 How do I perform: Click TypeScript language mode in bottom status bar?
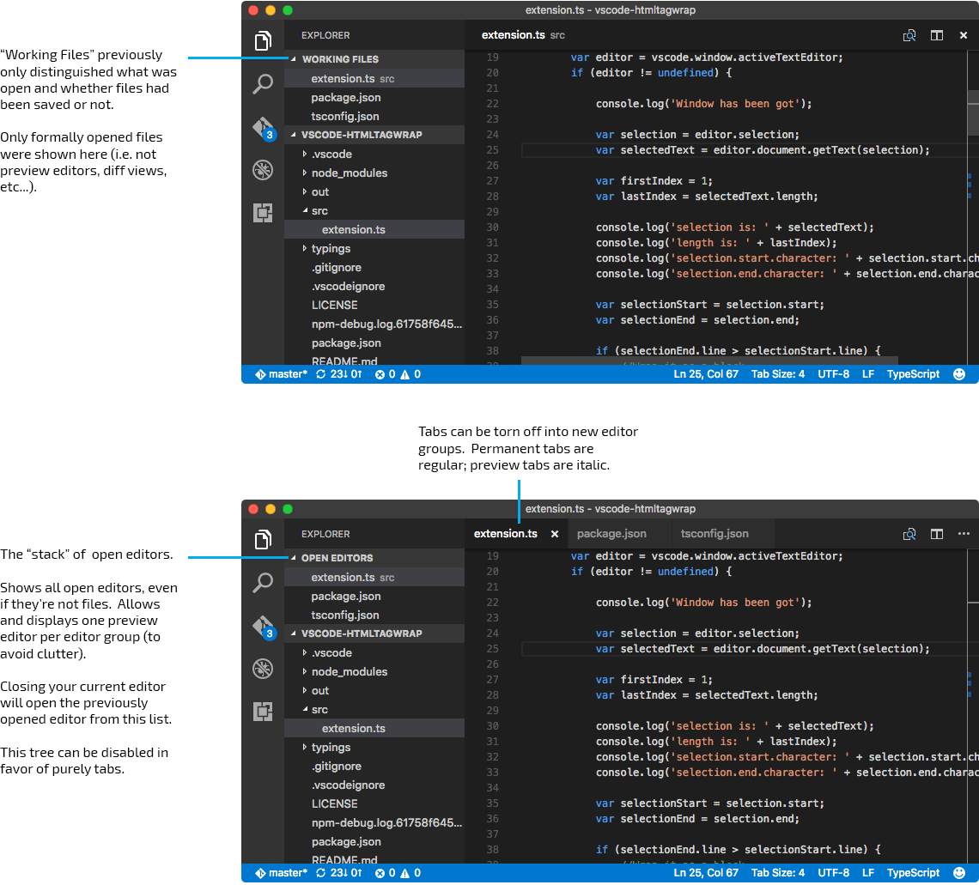913,873
